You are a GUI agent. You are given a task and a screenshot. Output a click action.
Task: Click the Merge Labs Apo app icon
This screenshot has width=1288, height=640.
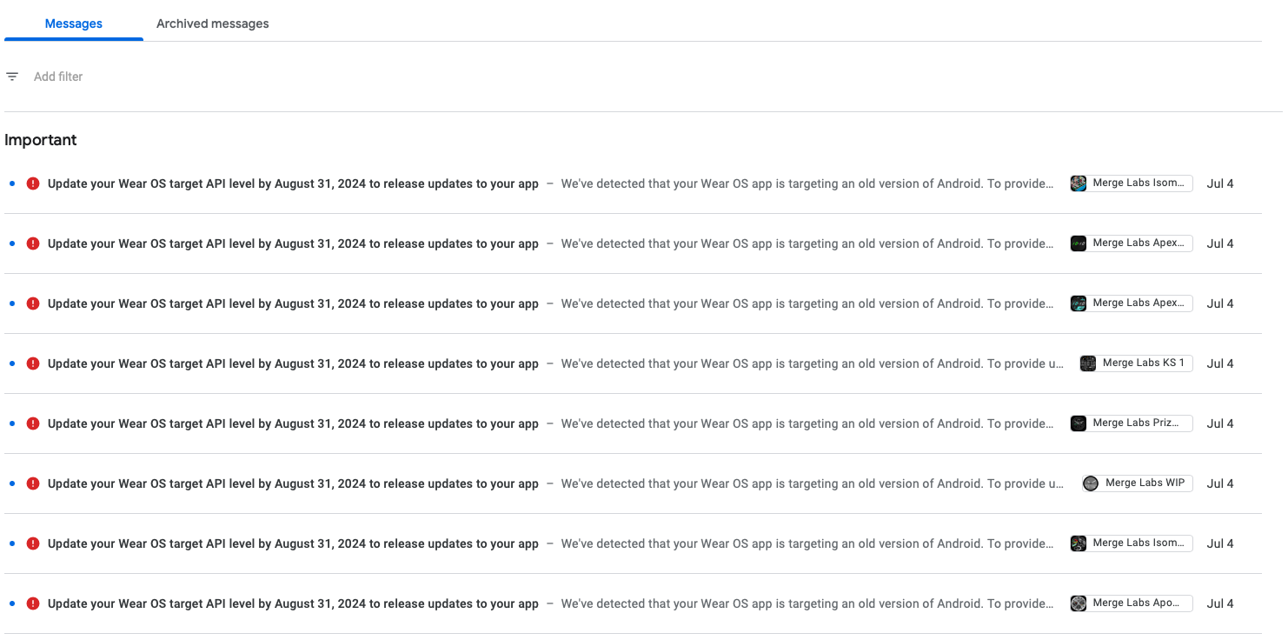point(1079,603)
